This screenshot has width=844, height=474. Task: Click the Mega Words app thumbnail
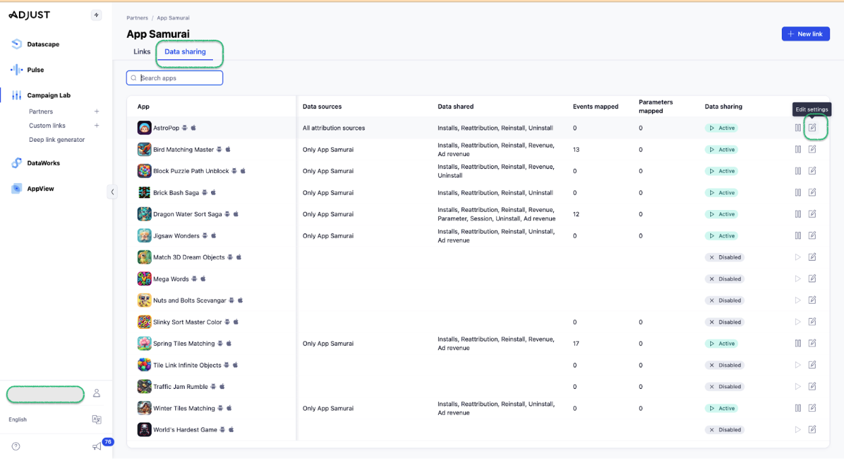point(144,279)
